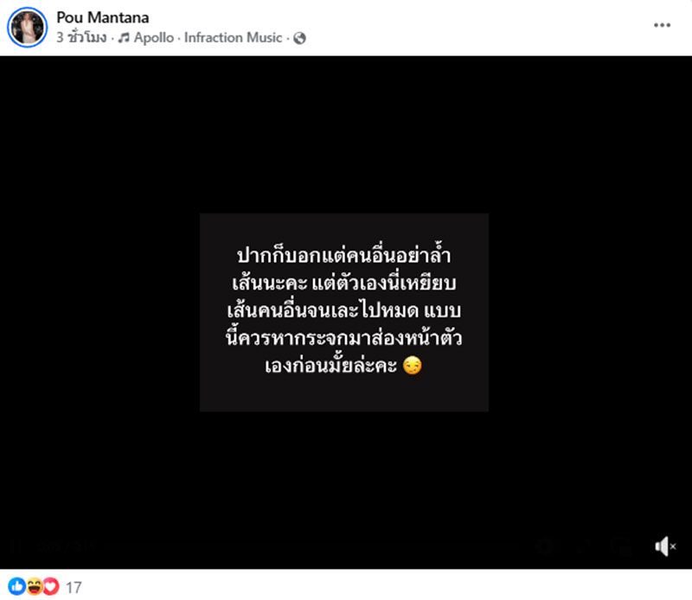Open the three-dot post options menu
The width and height of the screenshot is (692, 600).
[662, 25]
